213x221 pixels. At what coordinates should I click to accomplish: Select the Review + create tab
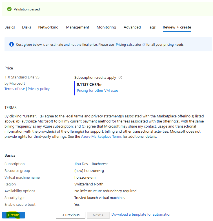tap(177, 27)
